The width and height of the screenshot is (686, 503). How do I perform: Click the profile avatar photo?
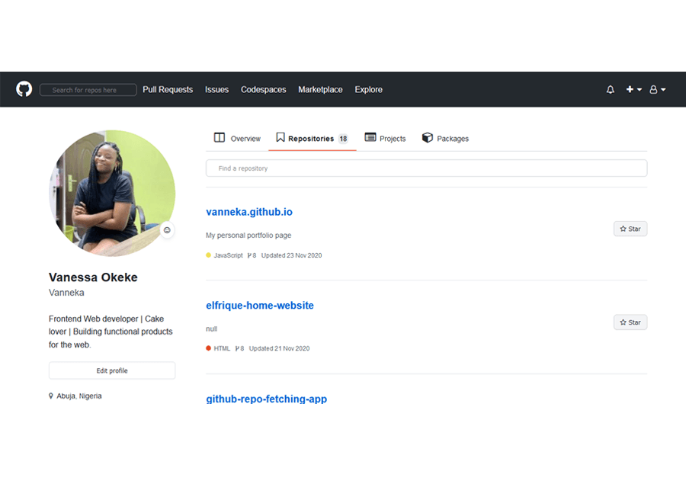tap(112, 193)
